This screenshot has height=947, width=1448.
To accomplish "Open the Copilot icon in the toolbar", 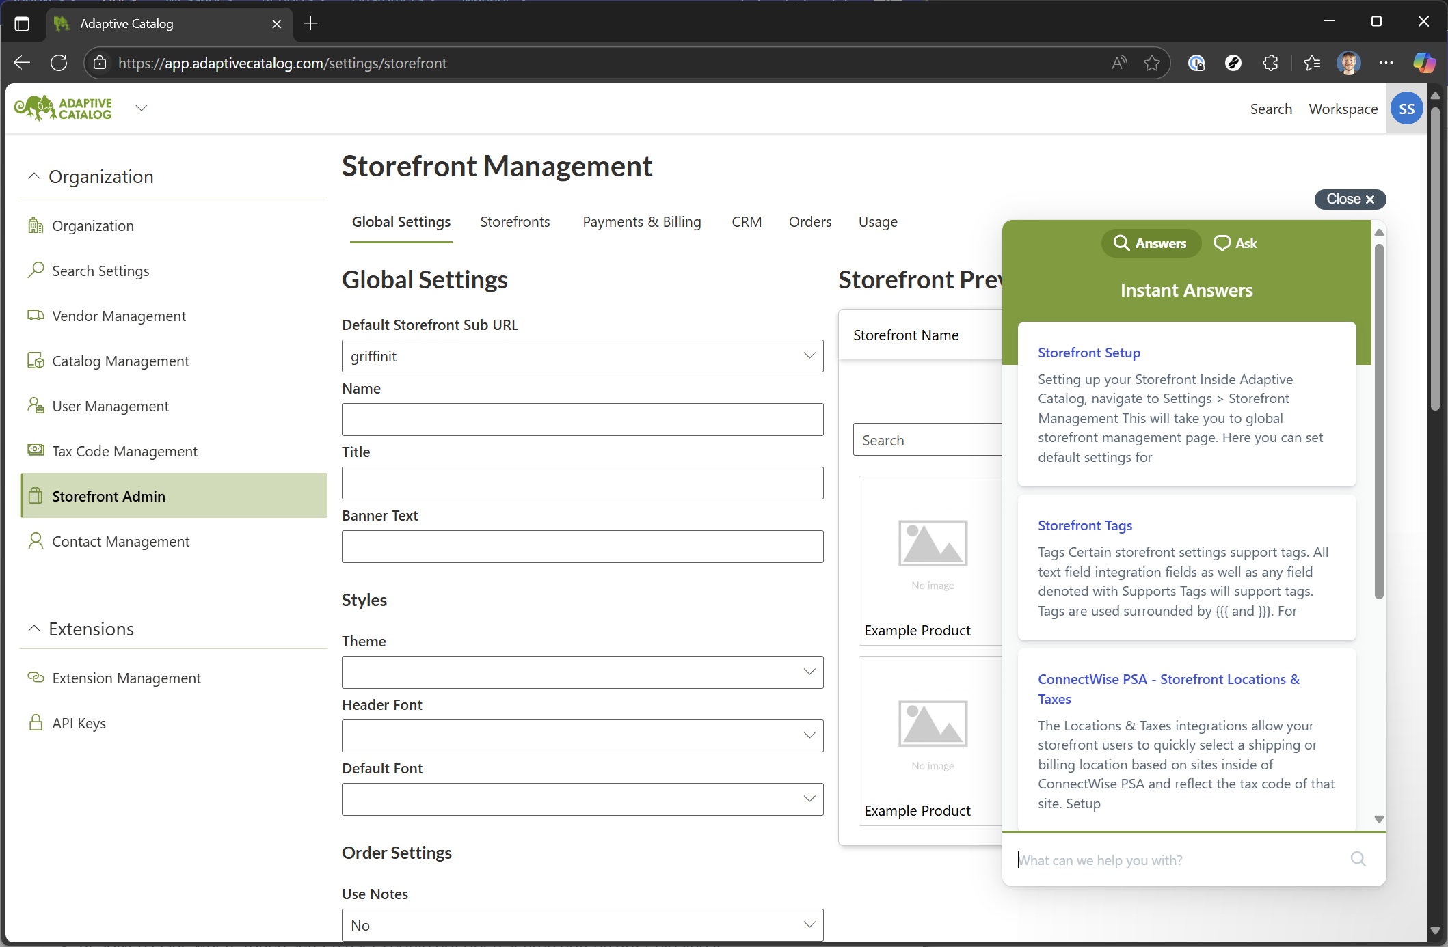I will pyautogui.click(x=1424, y=63).
